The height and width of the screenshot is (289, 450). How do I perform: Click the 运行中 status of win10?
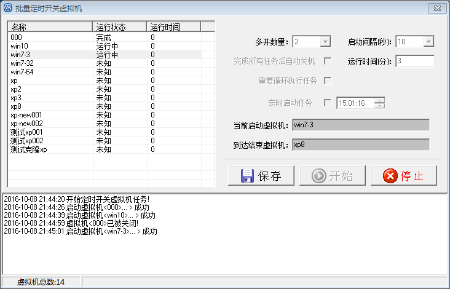(x=107, y=46)
